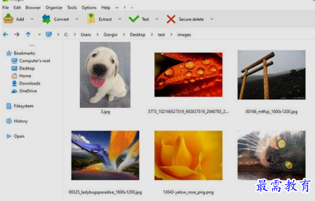Open the Convert dropdown arrow

coord(77,19)
